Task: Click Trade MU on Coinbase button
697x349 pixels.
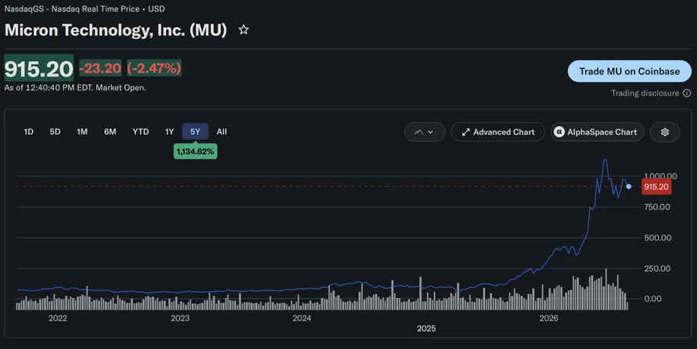Action: pos(630,71)
